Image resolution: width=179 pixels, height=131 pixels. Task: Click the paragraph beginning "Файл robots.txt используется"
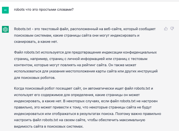(86, 65)
